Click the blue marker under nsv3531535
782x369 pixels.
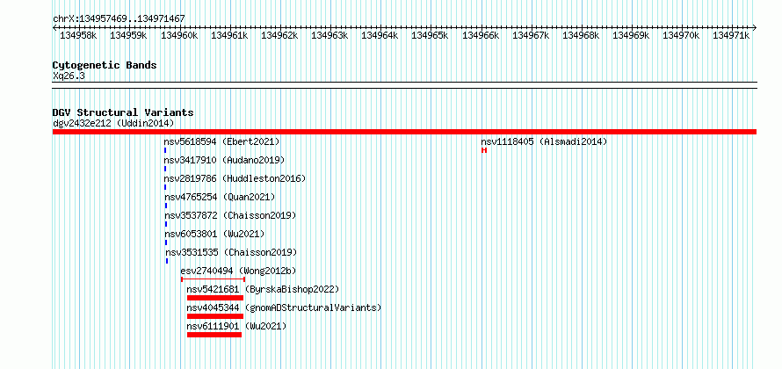point(167,261)
